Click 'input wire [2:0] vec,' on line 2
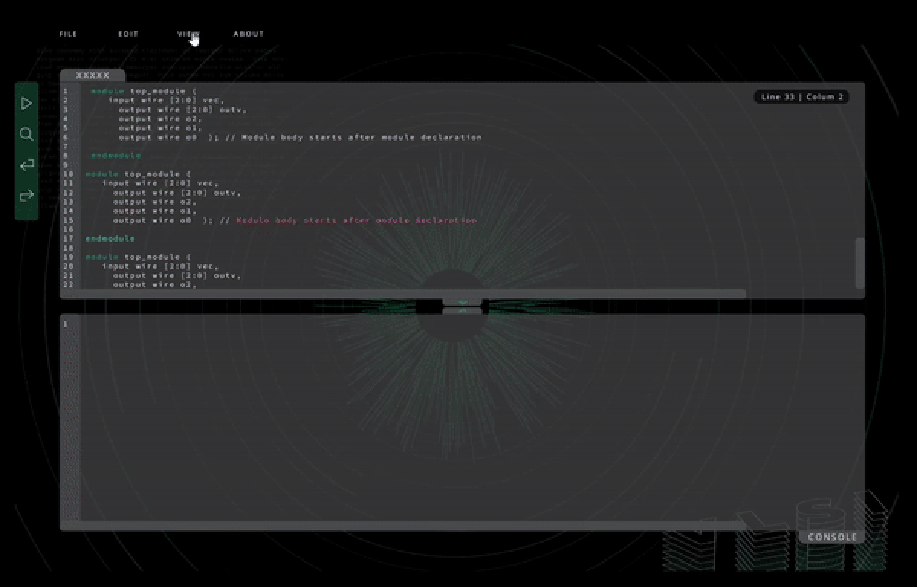 [x=166, y=100]
